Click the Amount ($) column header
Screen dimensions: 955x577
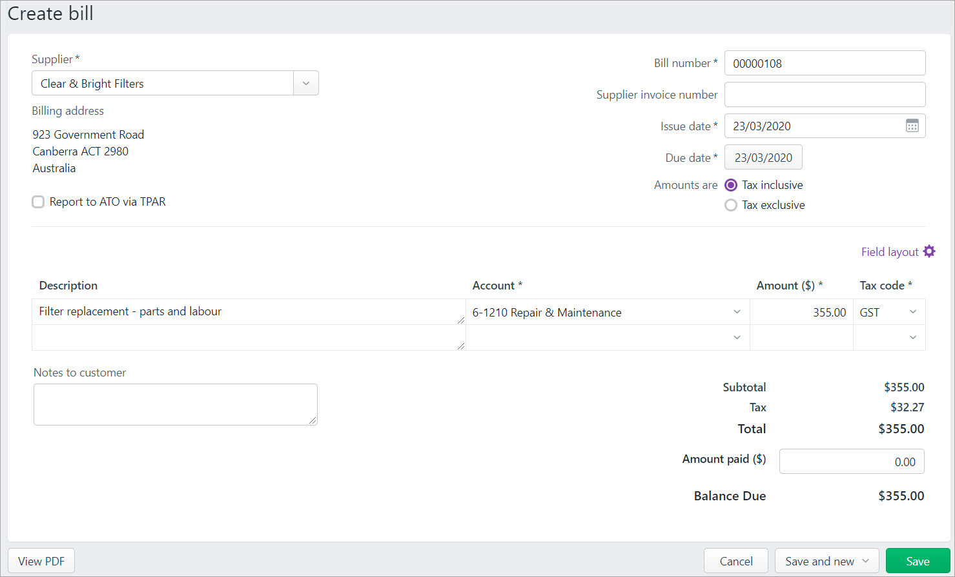(790, 286)
